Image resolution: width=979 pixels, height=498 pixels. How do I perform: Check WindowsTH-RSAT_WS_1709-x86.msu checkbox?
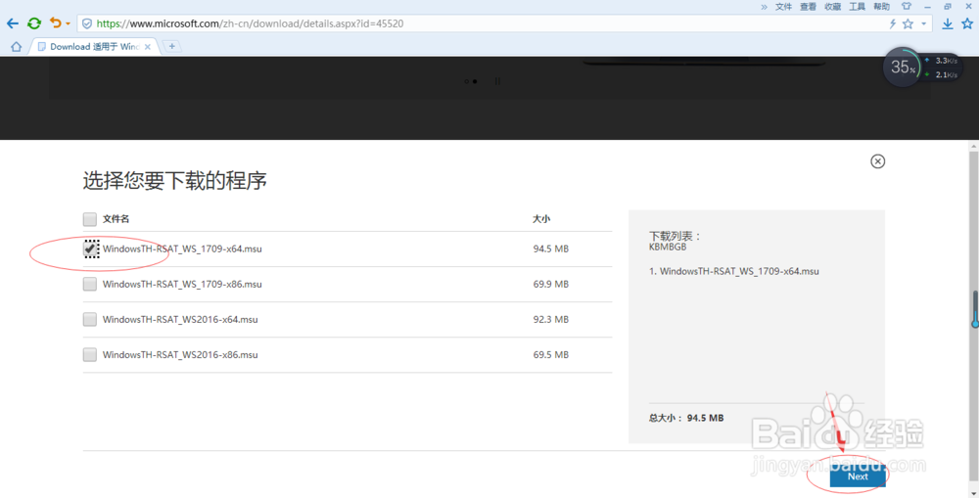(x=90, y=284)
